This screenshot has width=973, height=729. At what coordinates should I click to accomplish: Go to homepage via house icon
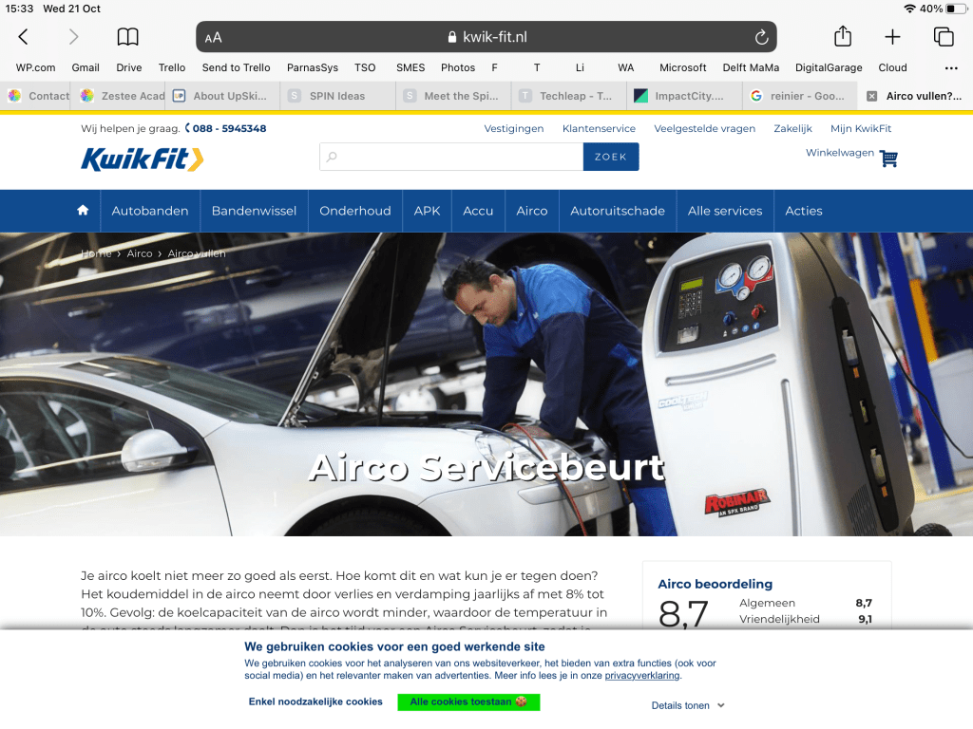pos(83,211)
